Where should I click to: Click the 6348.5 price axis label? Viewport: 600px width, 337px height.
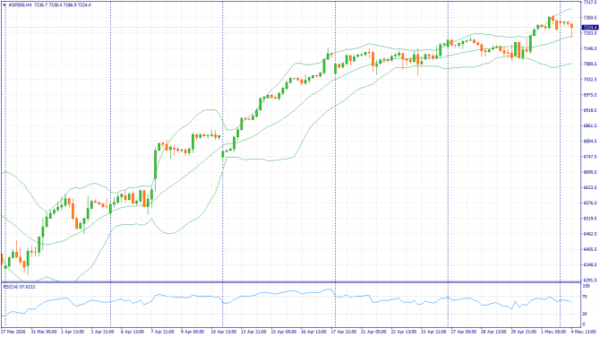(590, 265)
